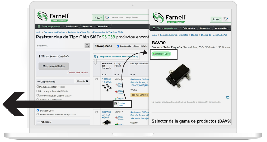
Task: Open the YAGEO 'Resistencia SMD' description link
Action: (x=140, y=82)
